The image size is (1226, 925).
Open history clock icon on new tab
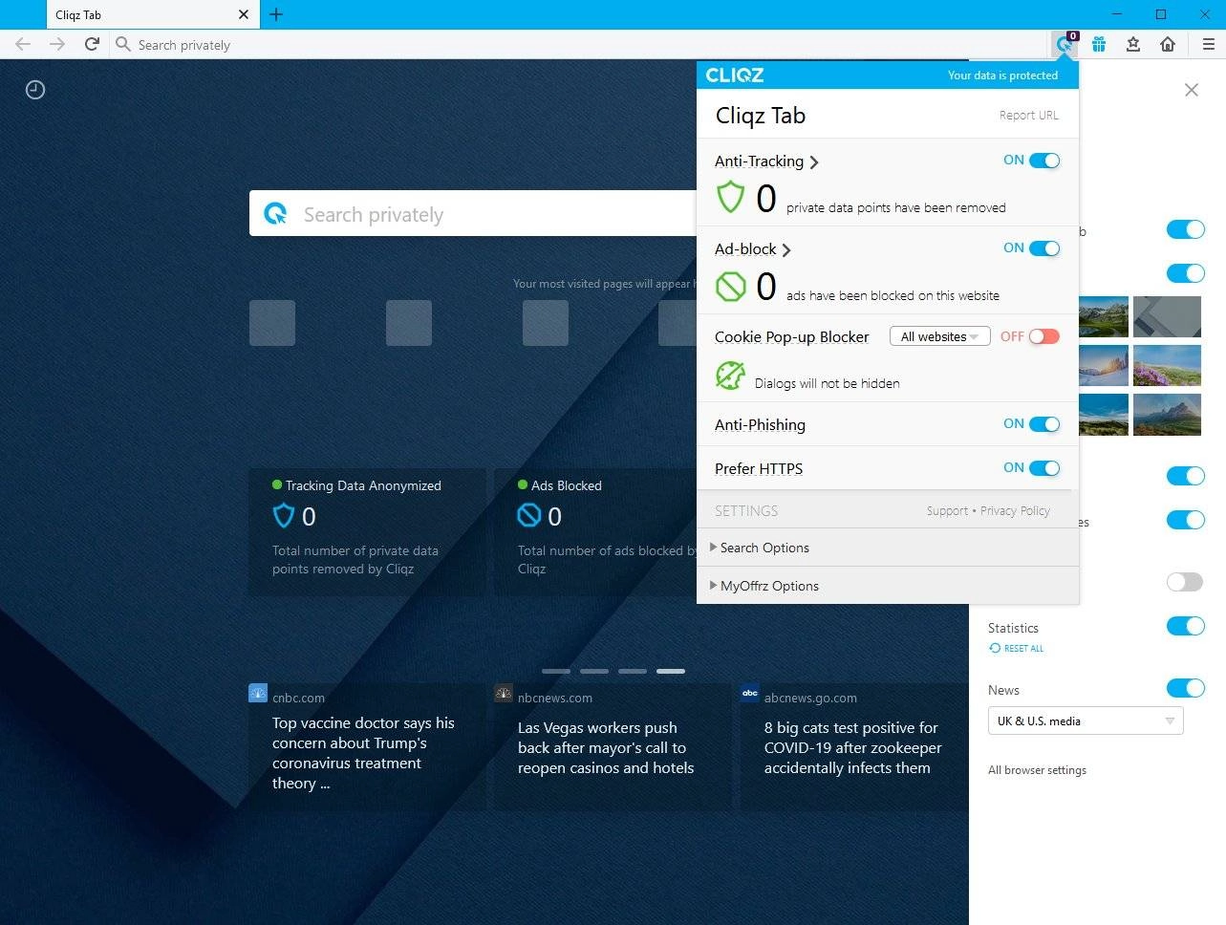tap(35, 90)
